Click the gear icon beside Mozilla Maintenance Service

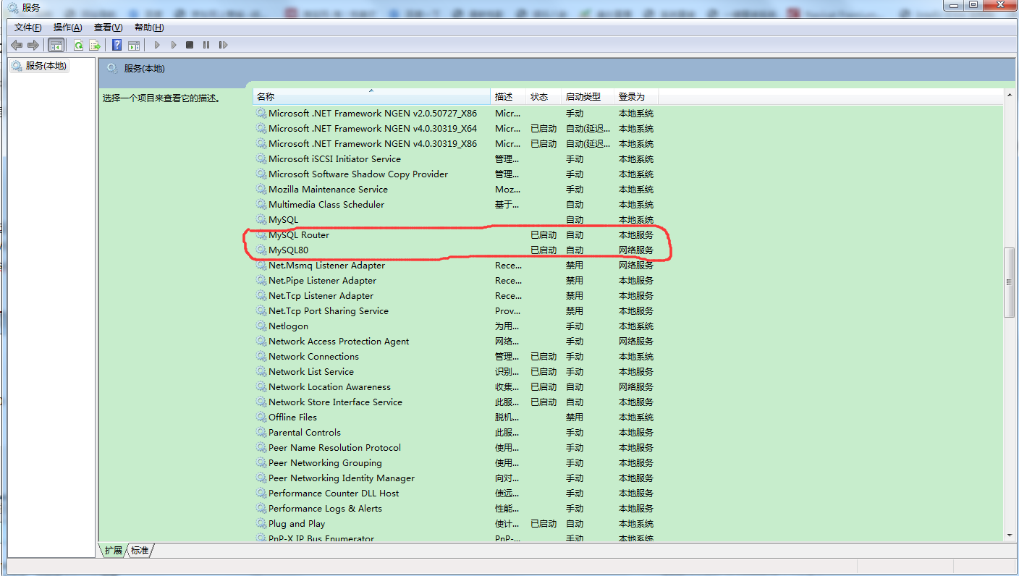click(x=261, y=190)
